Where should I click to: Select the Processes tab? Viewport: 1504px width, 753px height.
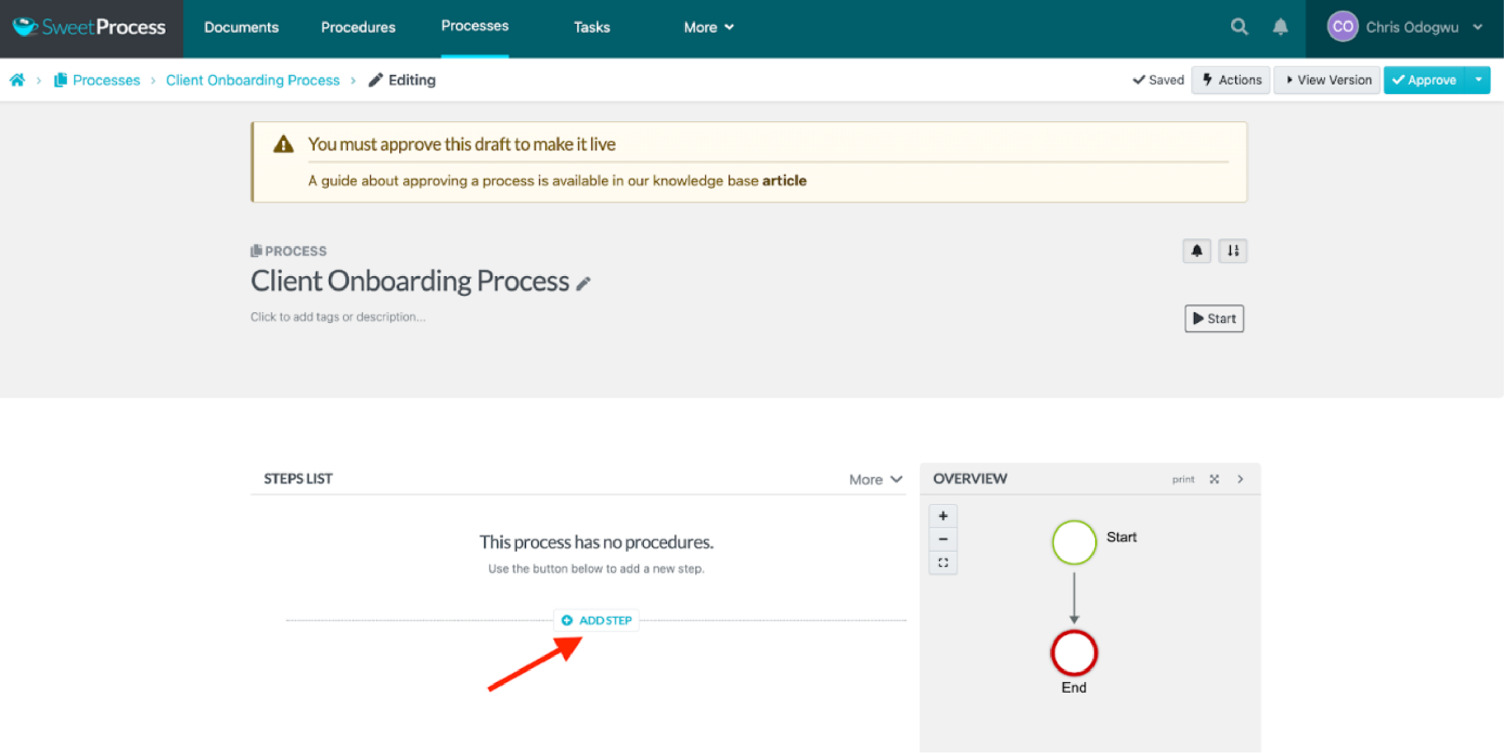(475, 26)
